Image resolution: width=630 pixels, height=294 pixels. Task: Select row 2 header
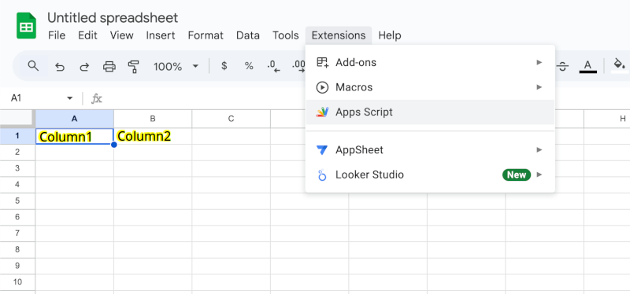17,152
